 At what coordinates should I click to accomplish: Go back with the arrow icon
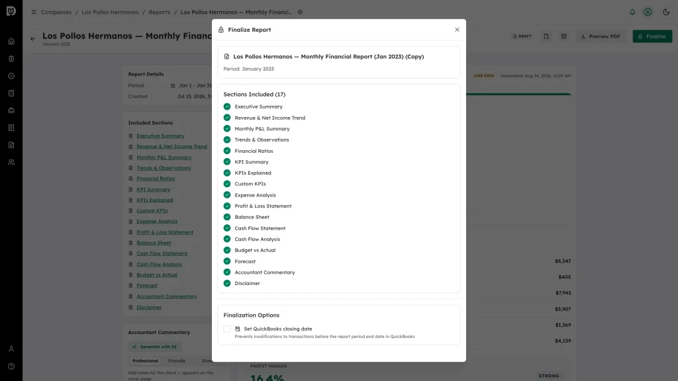pos(33,39)
